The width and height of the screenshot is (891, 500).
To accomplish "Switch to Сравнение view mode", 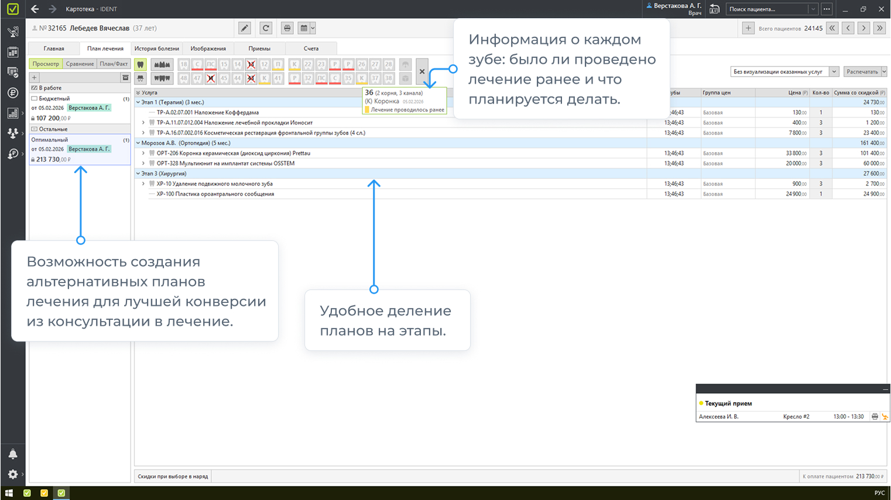I will coord(80,64).
